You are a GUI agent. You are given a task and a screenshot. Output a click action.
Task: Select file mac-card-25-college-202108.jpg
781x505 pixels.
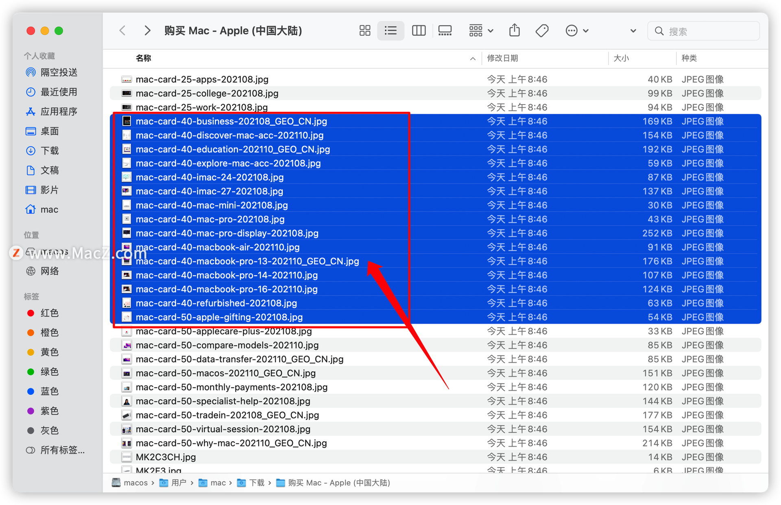click(435, 93)
